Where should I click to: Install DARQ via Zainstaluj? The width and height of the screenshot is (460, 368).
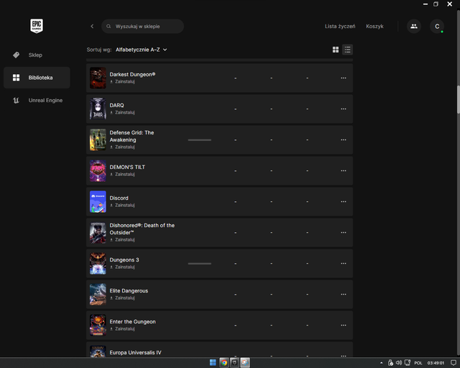click(x=122, y=112)
